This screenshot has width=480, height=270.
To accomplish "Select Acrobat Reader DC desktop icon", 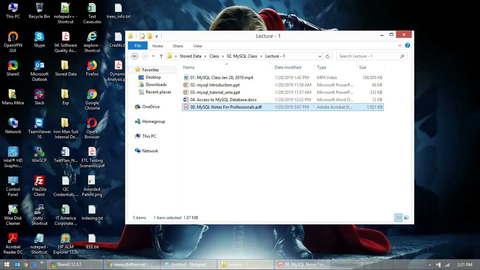I will click(13, 244).
